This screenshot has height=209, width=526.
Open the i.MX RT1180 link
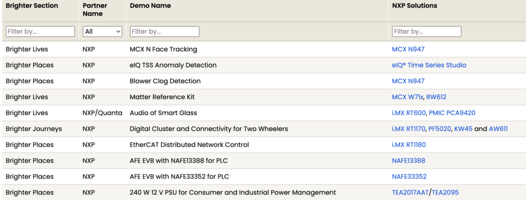(409, 145)
